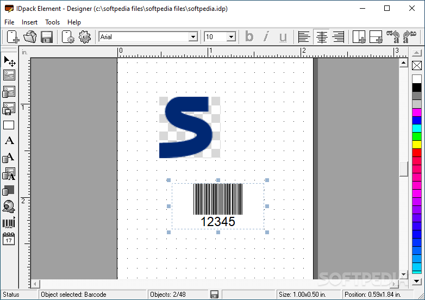Insert image from saved file tool
The image size is (425, 300).
(9, 108)
